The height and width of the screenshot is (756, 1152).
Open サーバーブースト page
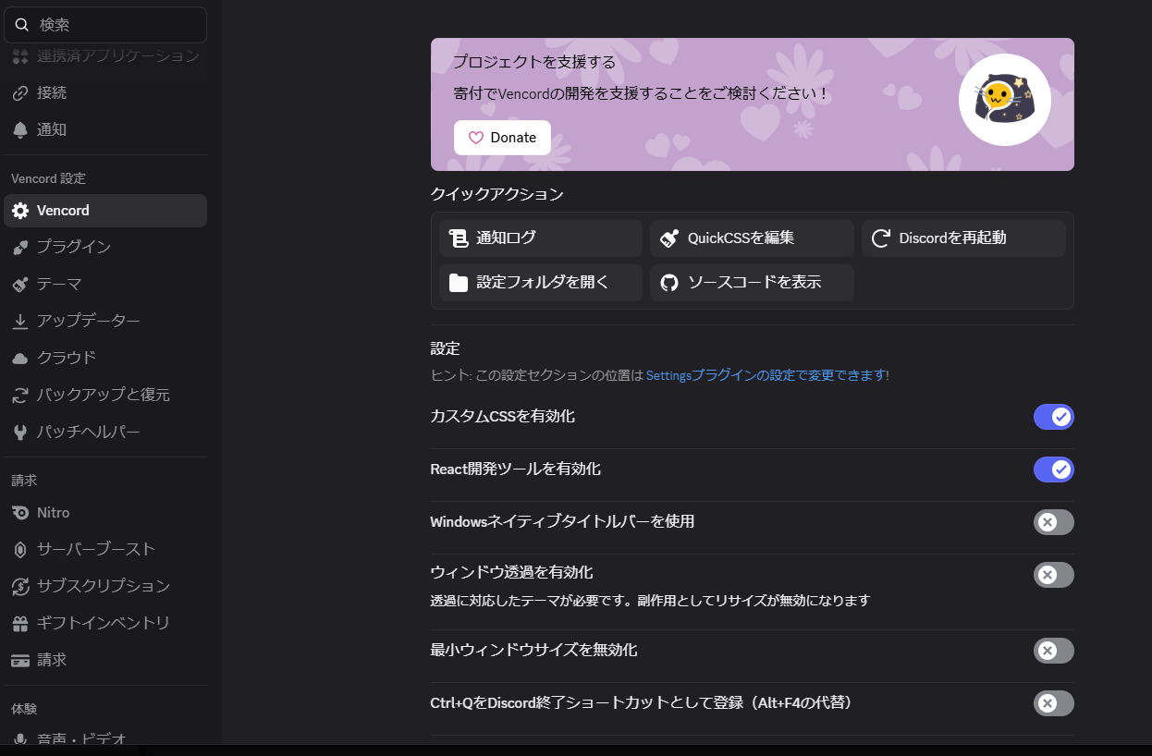105,550
